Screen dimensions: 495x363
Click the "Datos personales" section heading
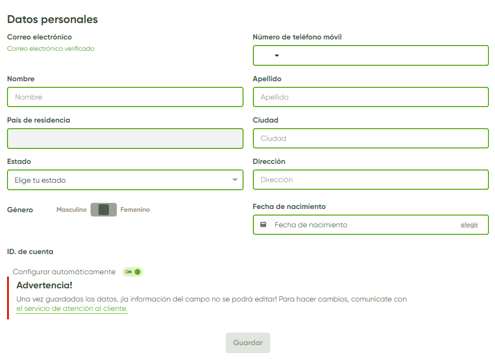click(x=53, y=19)
